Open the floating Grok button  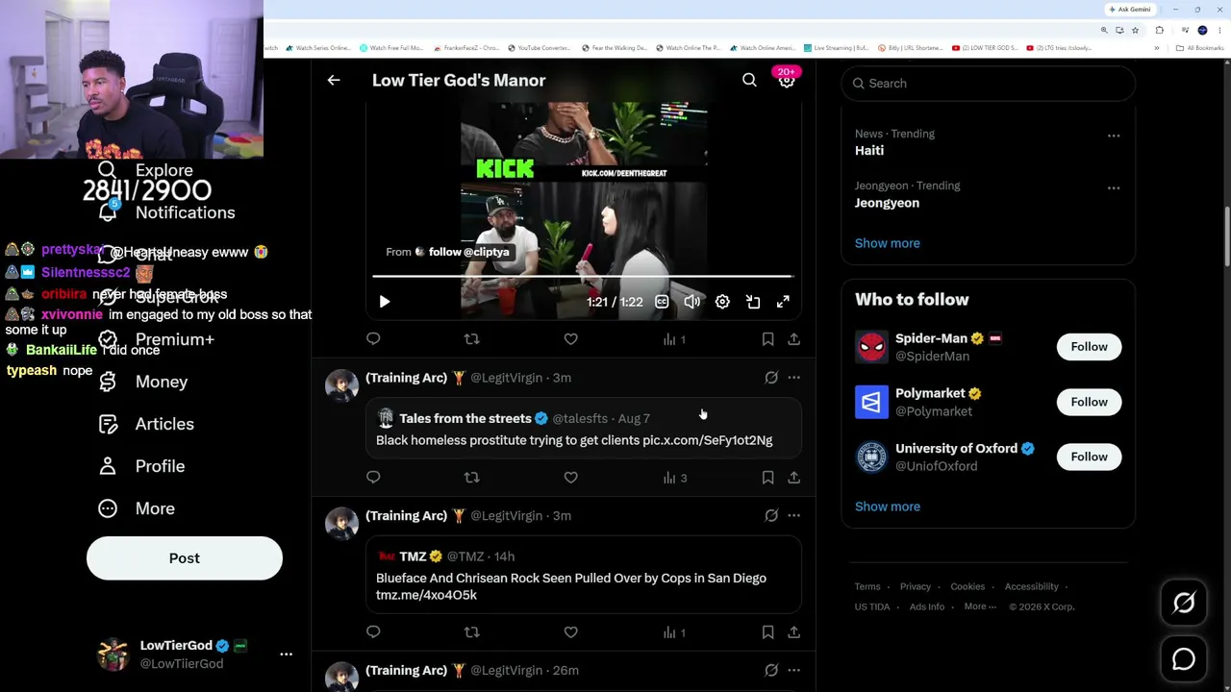point(1184,603)
